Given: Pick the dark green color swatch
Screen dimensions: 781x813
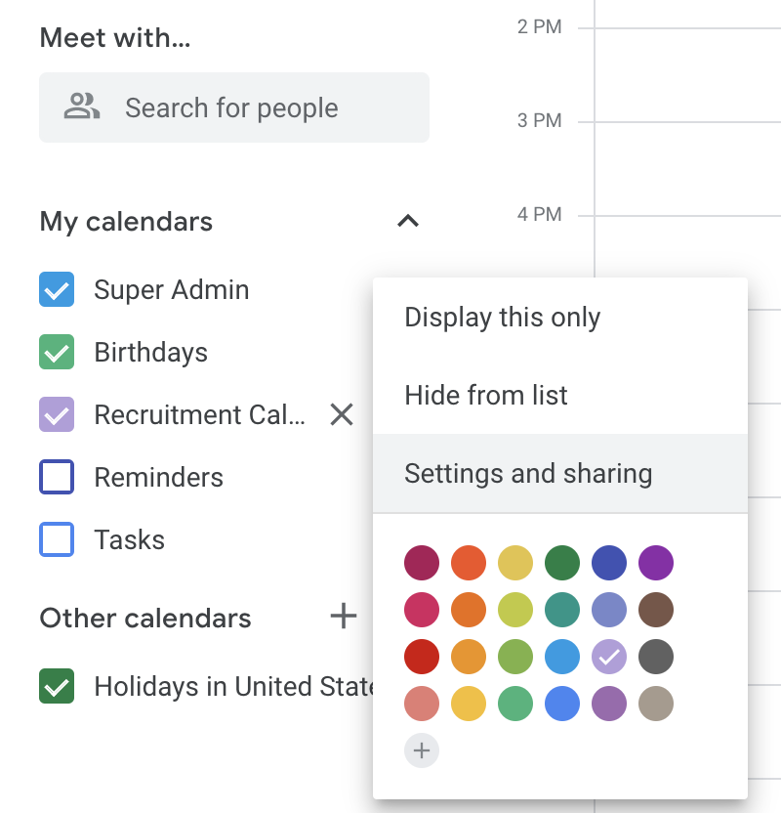Looking at the screenshot, I should pyautogui.click(x=562, y=563).
